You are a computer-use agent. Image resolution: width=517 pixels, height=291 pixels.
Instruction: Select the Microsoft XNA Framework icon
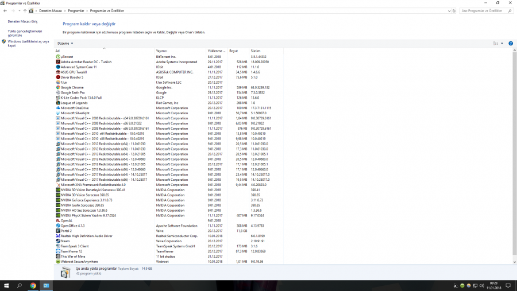pyautogui.click(x=58, y=185)
